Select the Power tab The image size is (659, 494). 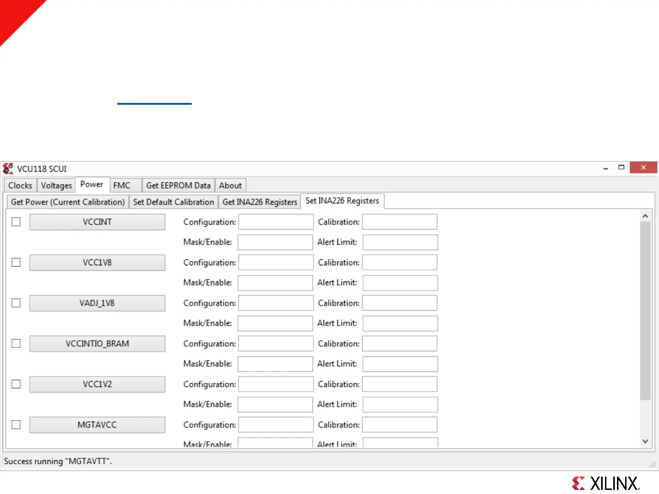[92, 184]
